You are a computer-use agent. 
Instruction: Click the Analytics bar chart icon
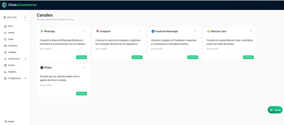pyautogui.click(x=5, y=72)
